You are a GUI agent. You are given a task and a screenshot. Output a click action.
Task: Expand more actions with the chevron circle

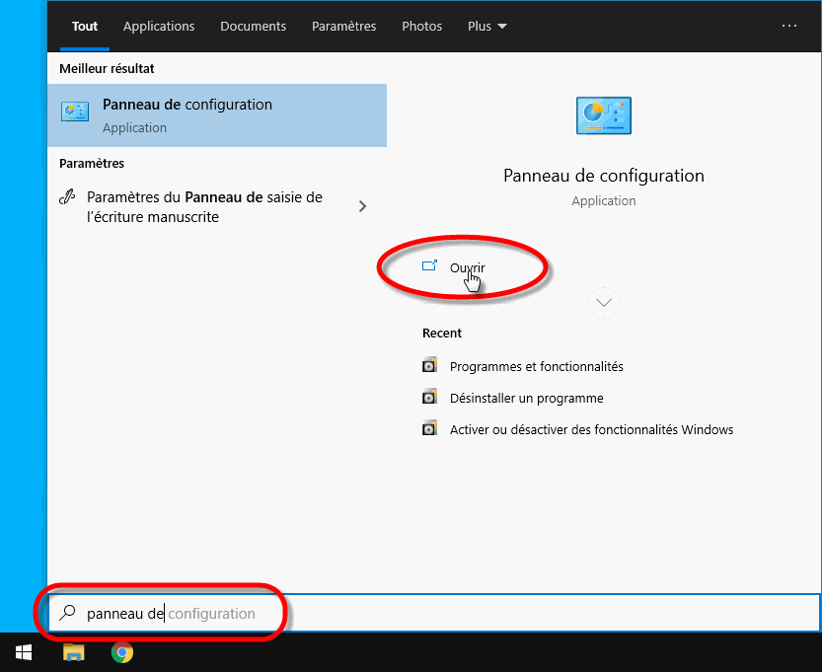pos(604,303)
